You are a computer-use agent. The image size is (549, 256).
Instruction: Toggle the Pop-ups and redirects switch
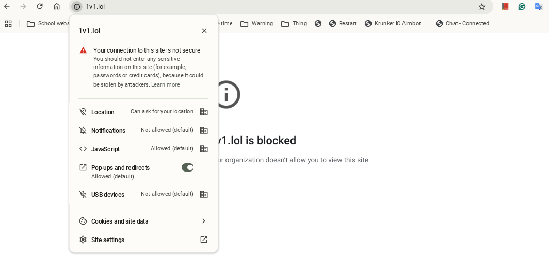(x=187, y=167)
